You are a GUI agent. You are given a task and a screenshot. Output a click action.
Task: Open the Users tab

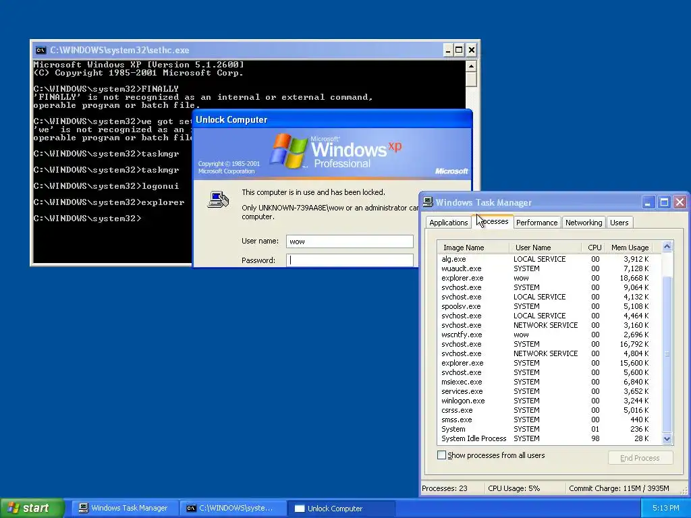coord(619,223)
